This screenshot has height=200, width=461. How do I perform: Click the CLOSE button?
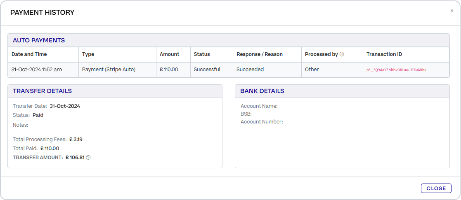(436, 188)
